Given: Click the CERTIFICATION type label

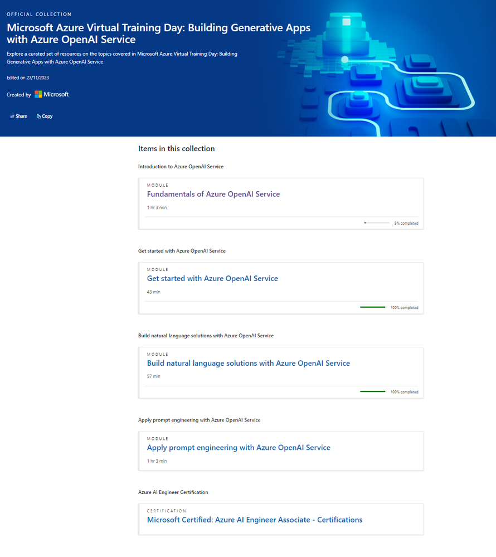Looking at the screenshot, I should pyautogui.click(x=167, y=511).
